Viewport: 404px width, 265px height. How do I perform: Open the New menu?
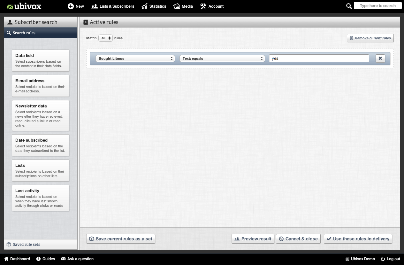[x=76, y=6]
